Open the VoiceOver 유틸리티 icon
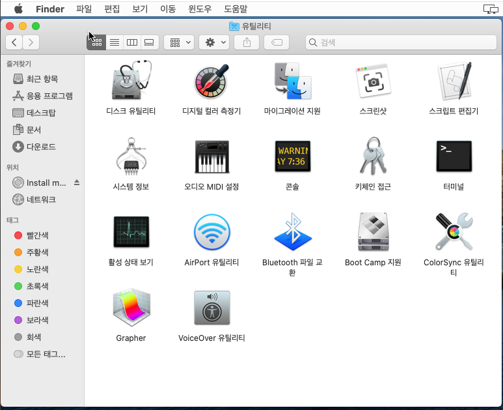The image size is (503, 410). pos(211,308)
